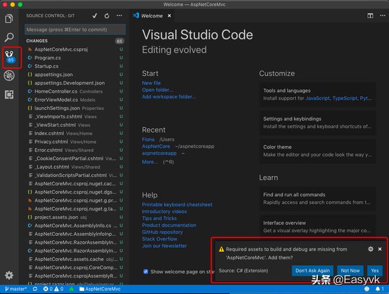Screen dimensions: 389x294
Task: Split the editor with the layout icon
Action: coord(370,16)
